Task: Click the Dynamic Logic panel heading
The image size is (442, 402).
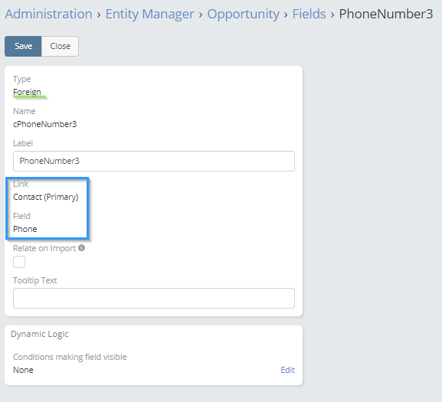Action: 40,334
